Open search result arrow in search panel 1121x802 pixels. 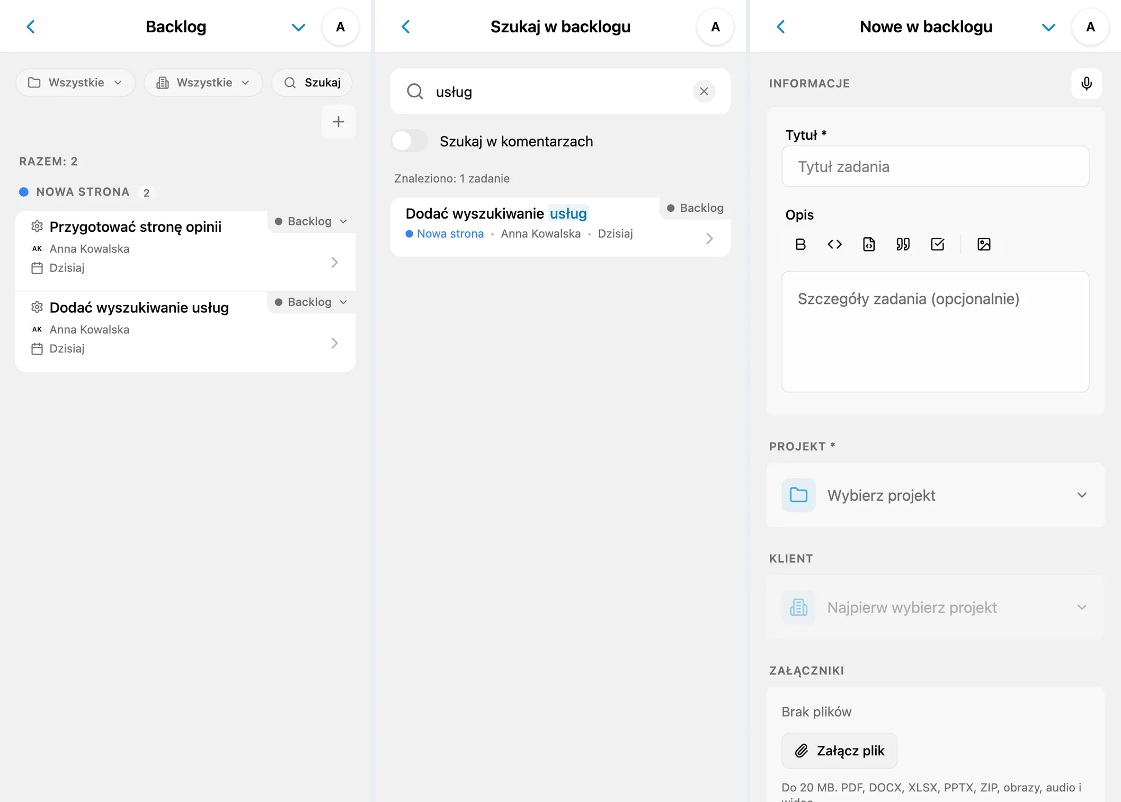(709, 239)
